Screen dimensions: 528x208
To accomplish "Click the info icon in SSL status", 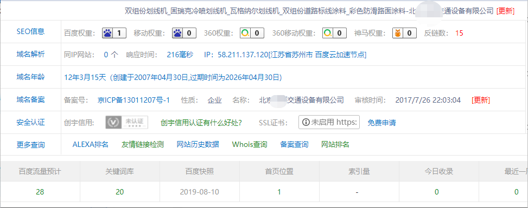I will (x=306, y=123).
